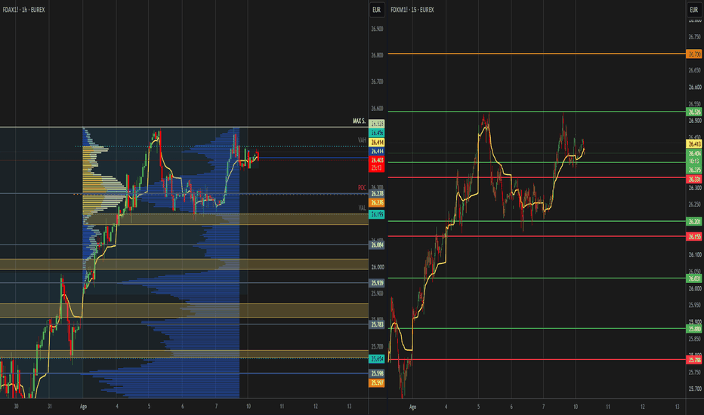This screenshot has width=704, height=415.
Task: Select the gray 26.084 price label
Action: point(377,245)
